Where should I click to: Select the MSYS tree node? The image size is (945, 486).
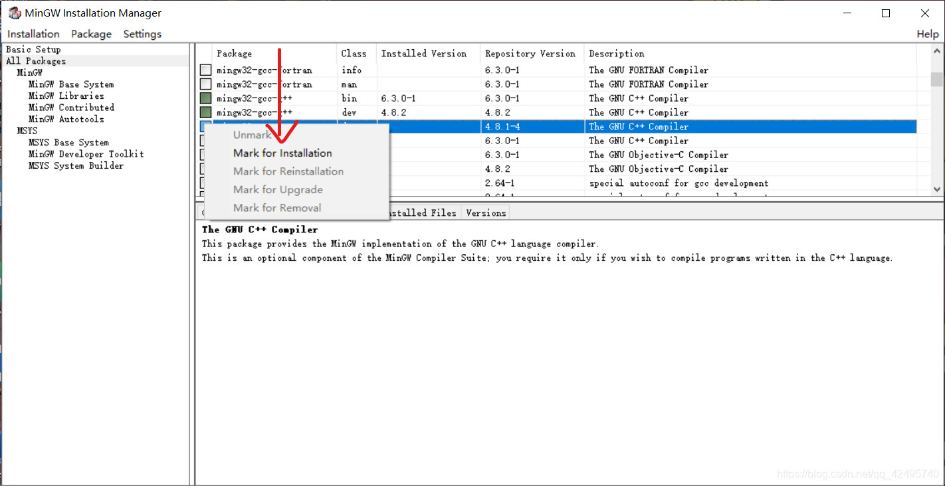tap(27, 131)
